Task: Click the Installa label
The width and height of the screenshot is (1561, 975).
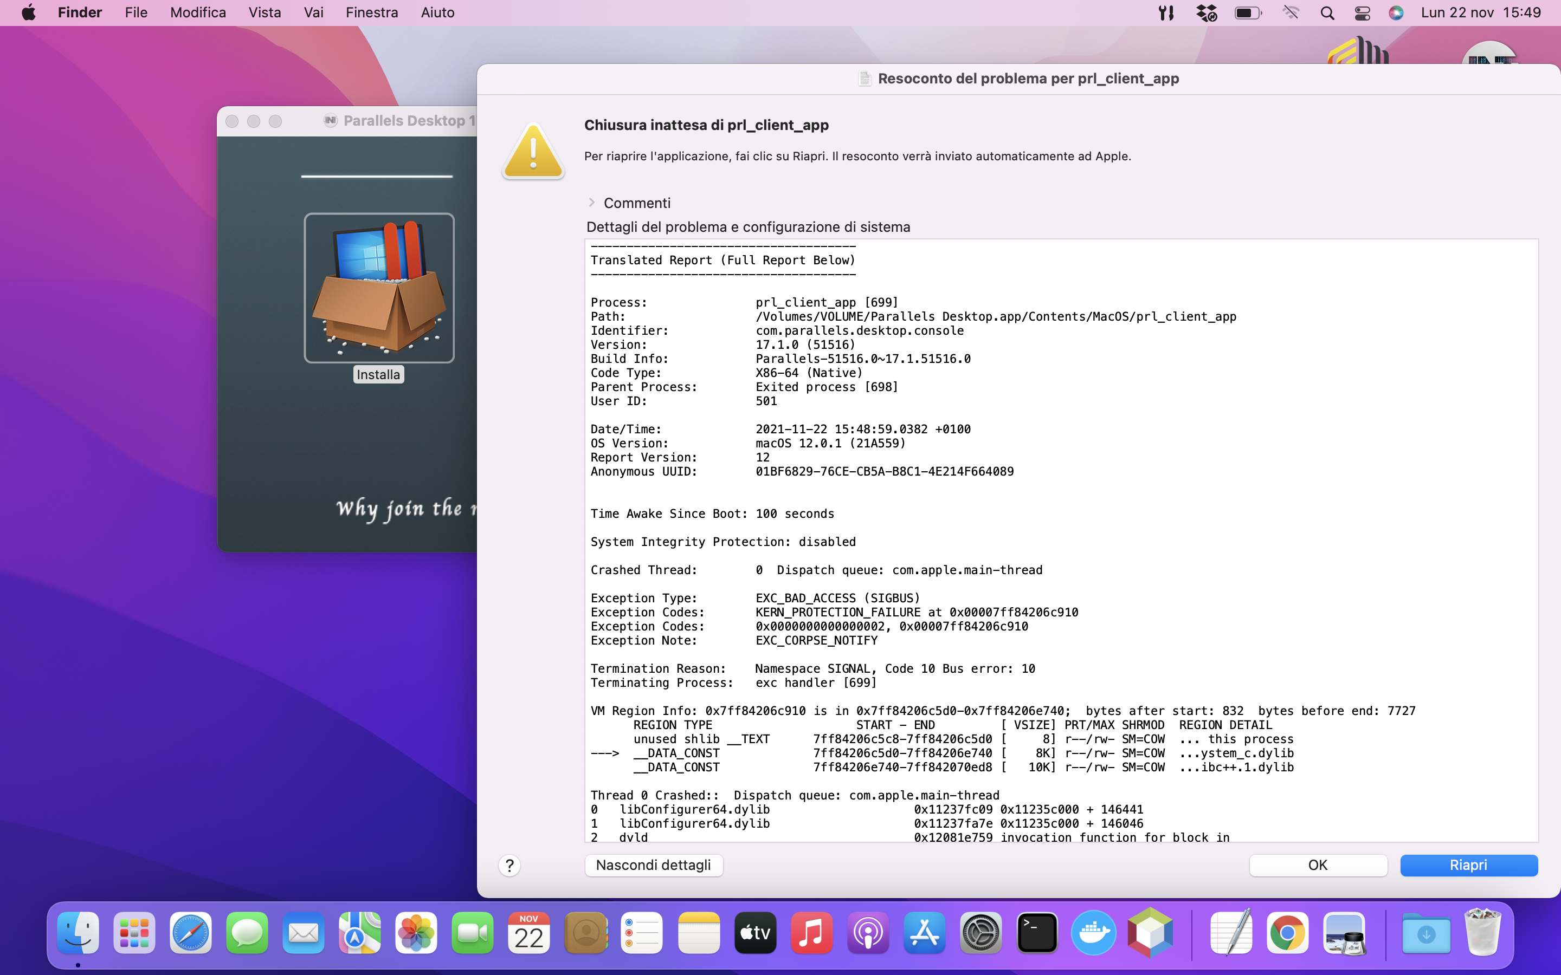Action: click(x=379, y=375)
